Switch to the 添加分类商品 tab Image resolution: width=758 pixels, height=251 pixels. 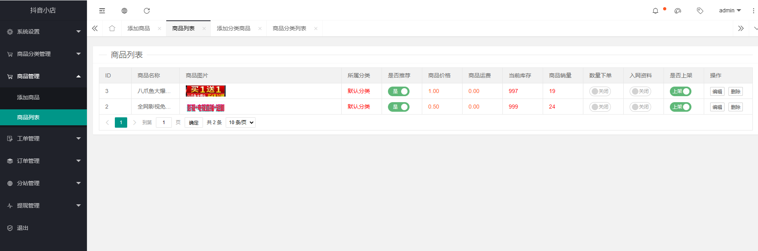234,28
